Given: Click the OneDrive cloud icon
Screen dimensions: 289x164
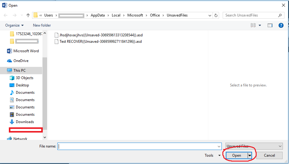Looking at the screenshot, I should click(9, 61).
